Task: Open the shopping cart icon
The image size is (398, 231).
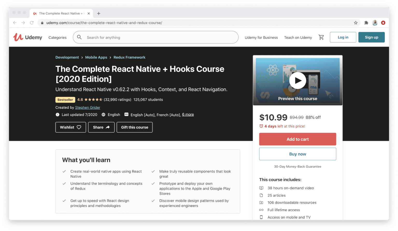Action: [321, 37]
